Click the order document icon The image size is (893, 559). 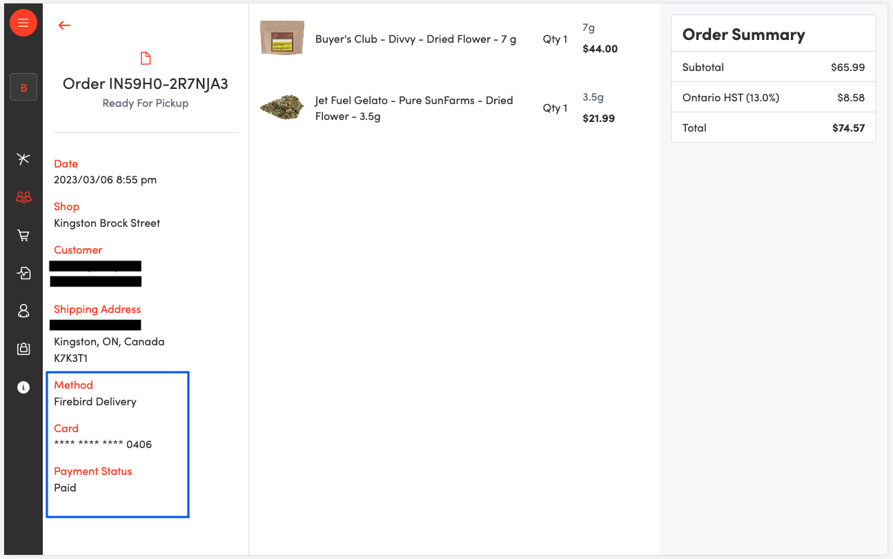145,58
